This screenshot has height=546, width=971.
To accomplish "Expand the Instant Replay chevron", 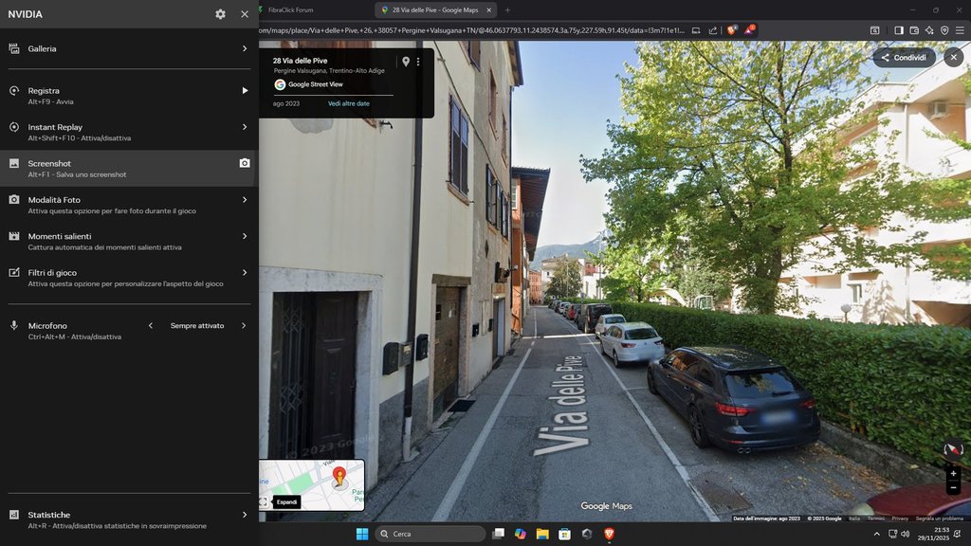I will (x=245, y=127).
